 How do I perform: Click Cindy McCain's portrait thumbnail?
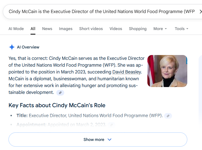click(167, 71)
